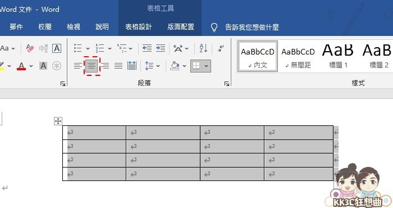Open multilevel list dropdown arrow
Viewport: 393px width, 208px height.
point(131,48)
